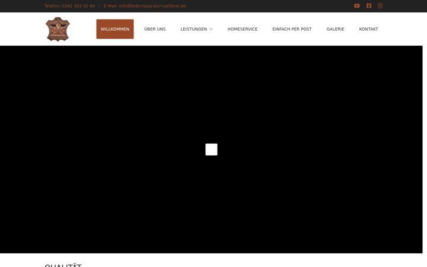The image size is (427, 267).
Task: Open EINFACH PER POST page
Action: point(292,29)
